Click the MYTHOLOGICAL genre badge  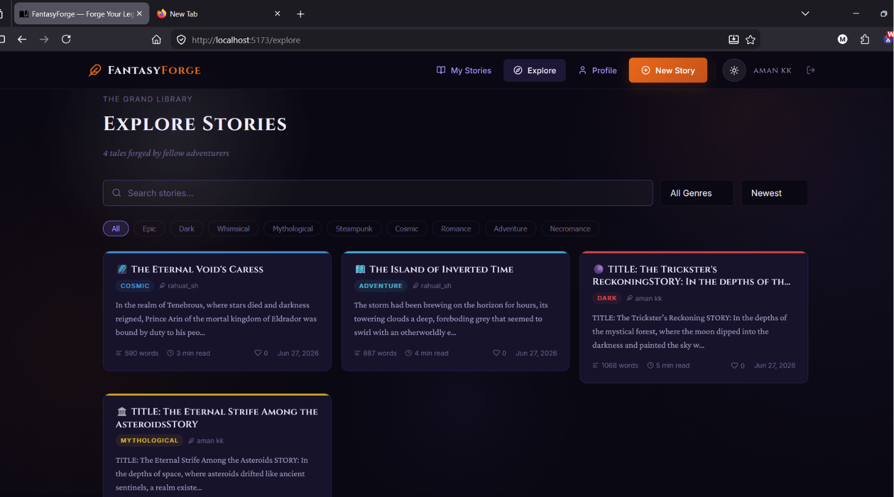[149, 440]
